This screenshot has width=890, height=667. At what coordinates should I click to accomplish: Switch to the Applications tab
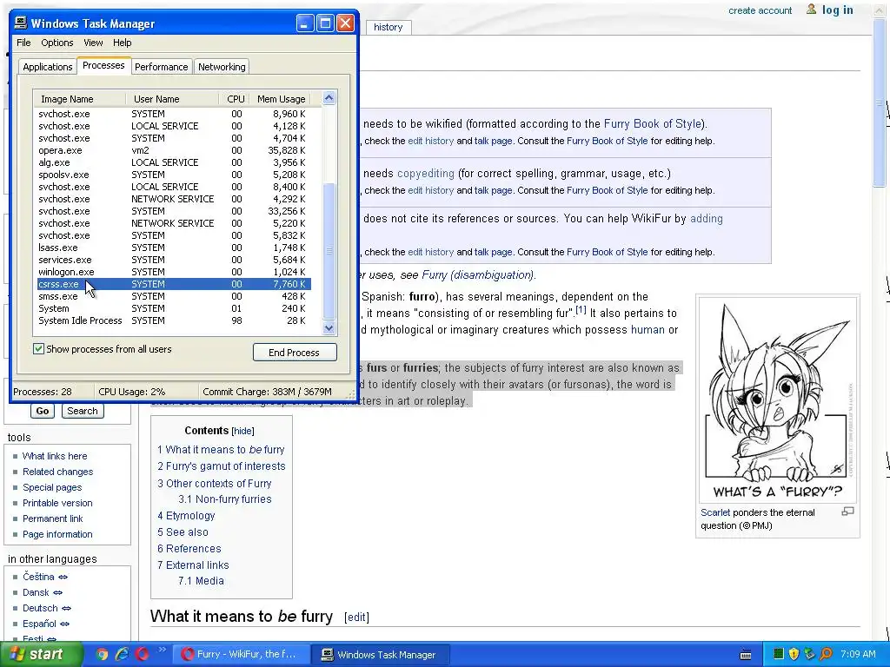coord(48,67)
